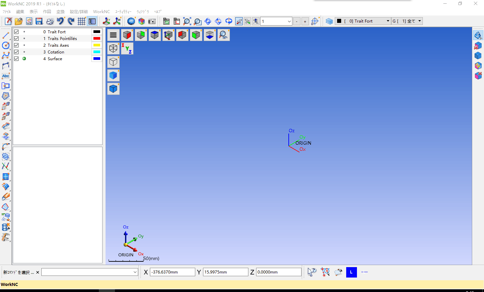Select the isometric axes view cube
The height and width of the screenshot is (292, 484).
pyautogui.click(x=168, y=35)
